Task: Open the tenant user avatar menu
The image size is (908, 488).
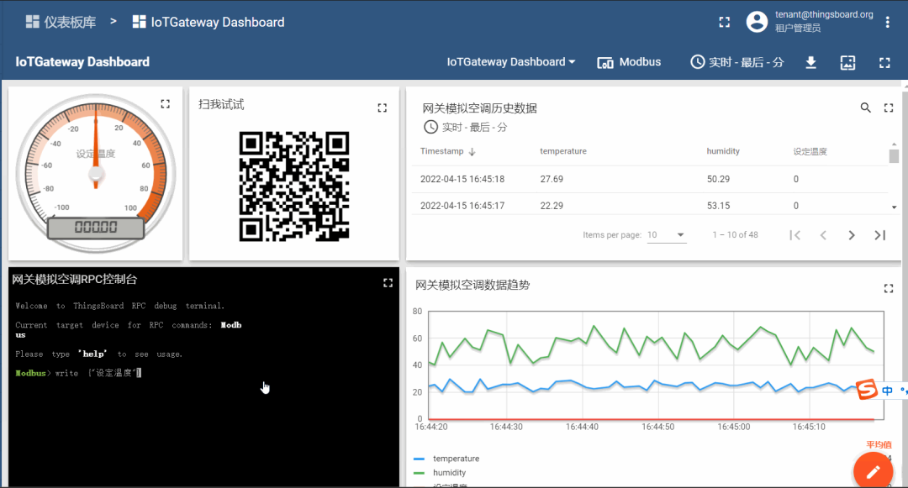Action: [756, 22]
